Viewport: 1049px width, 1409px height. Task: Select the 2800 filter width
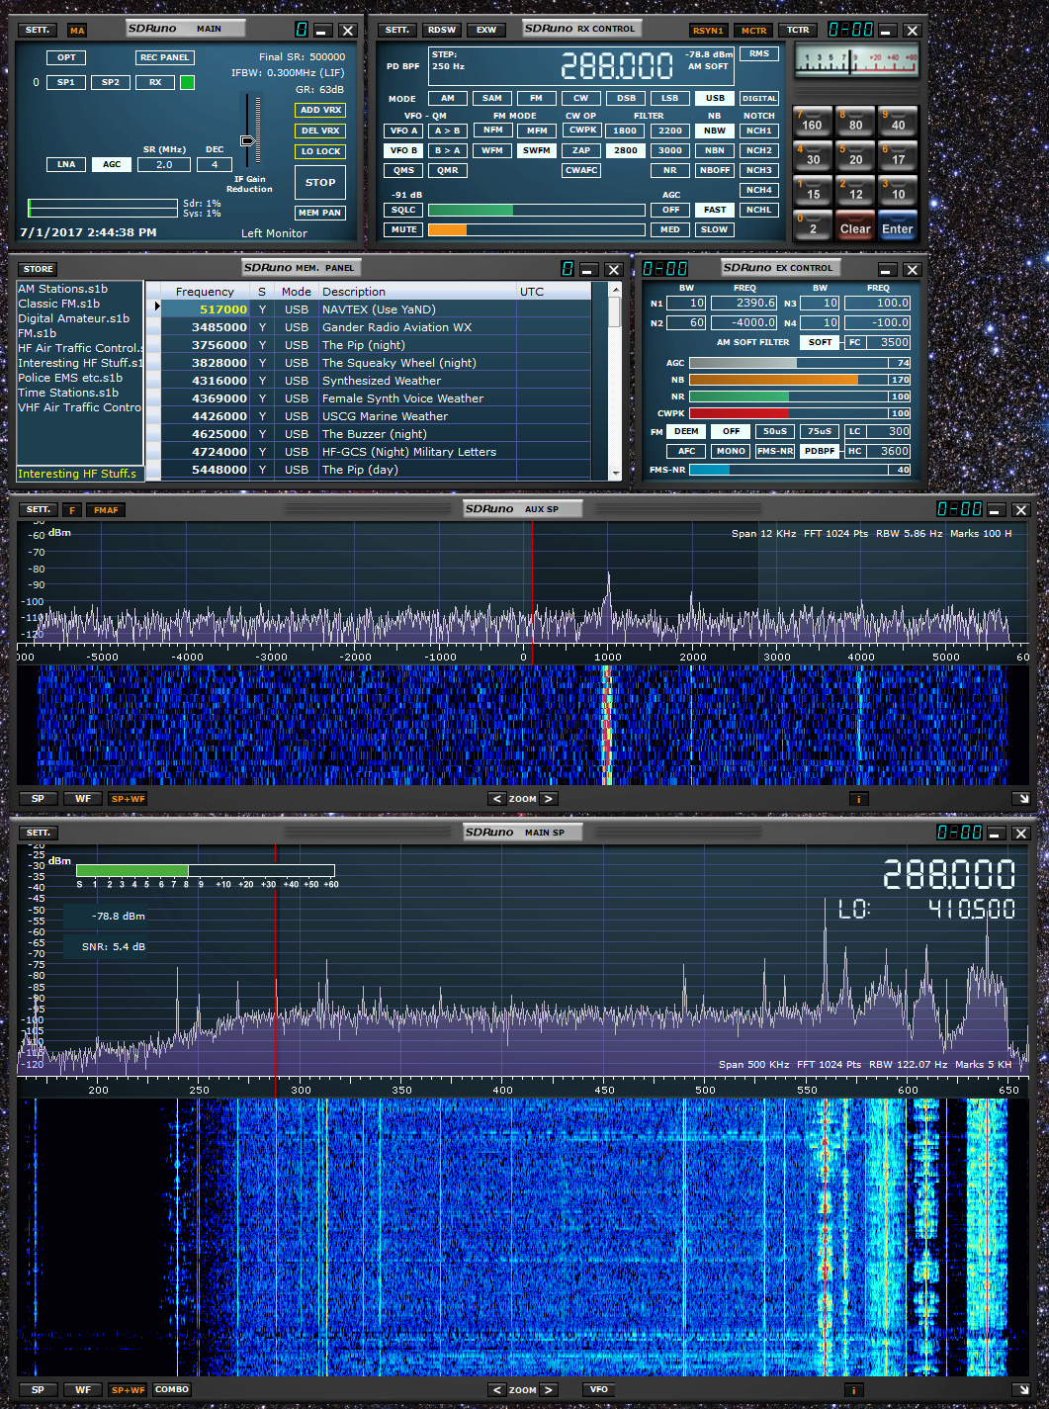[x=626, y=150]
